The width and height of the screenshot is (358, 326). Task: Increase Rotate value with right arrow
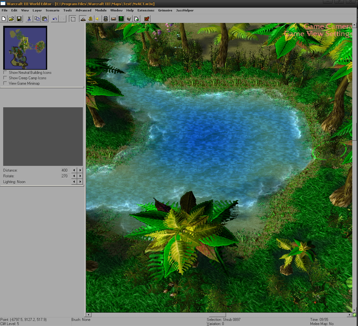pos(80,176)
